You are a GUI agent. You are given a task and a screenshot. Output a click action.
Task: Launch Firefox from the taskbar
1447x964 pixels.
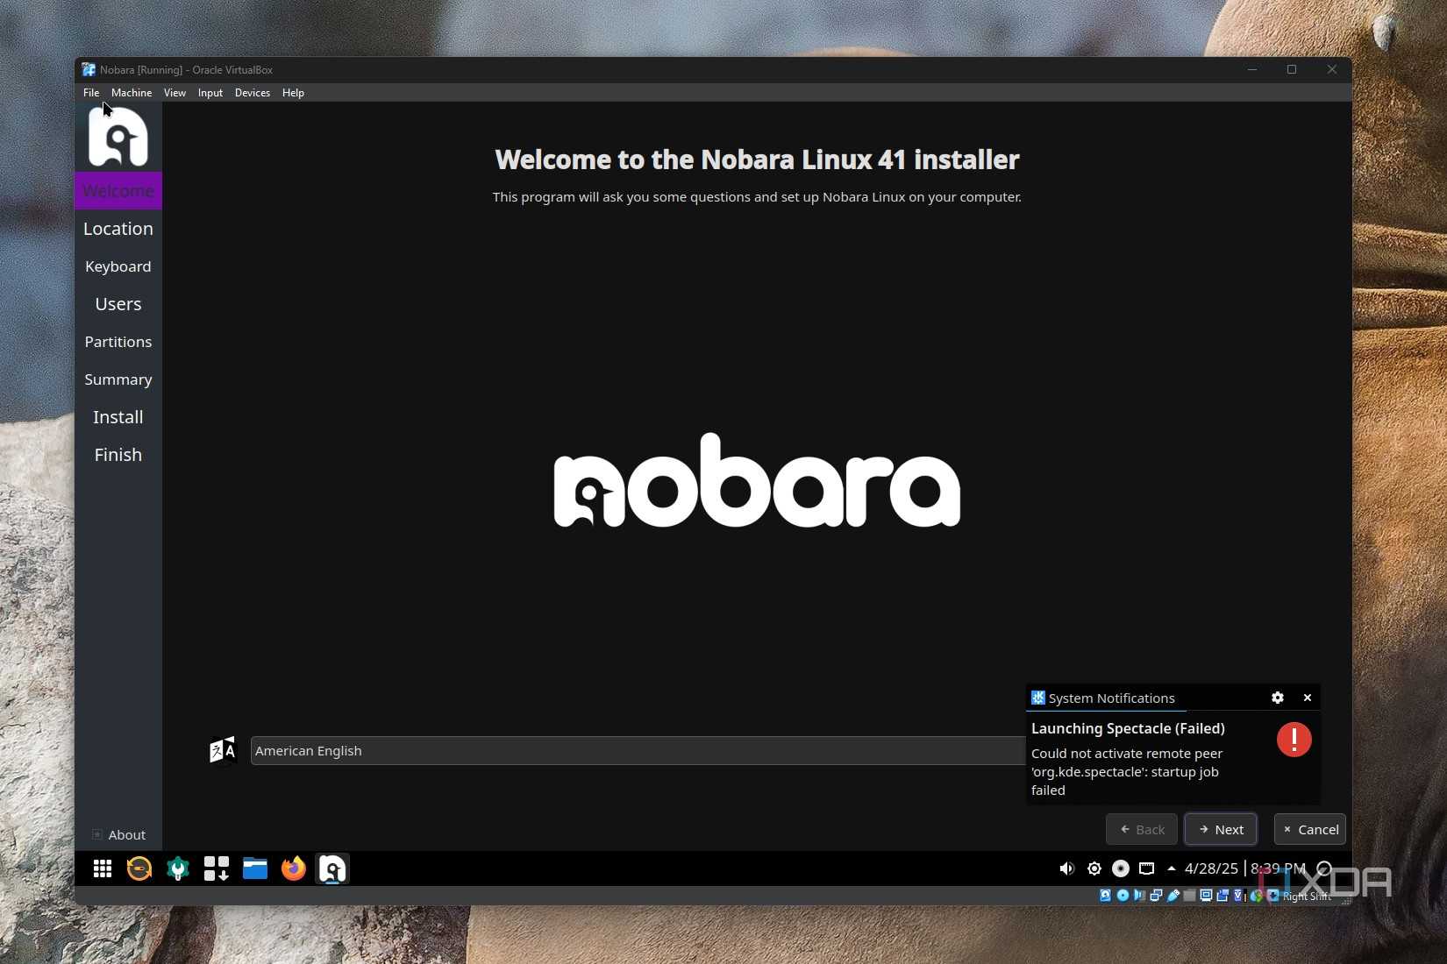tap(293, 868)
